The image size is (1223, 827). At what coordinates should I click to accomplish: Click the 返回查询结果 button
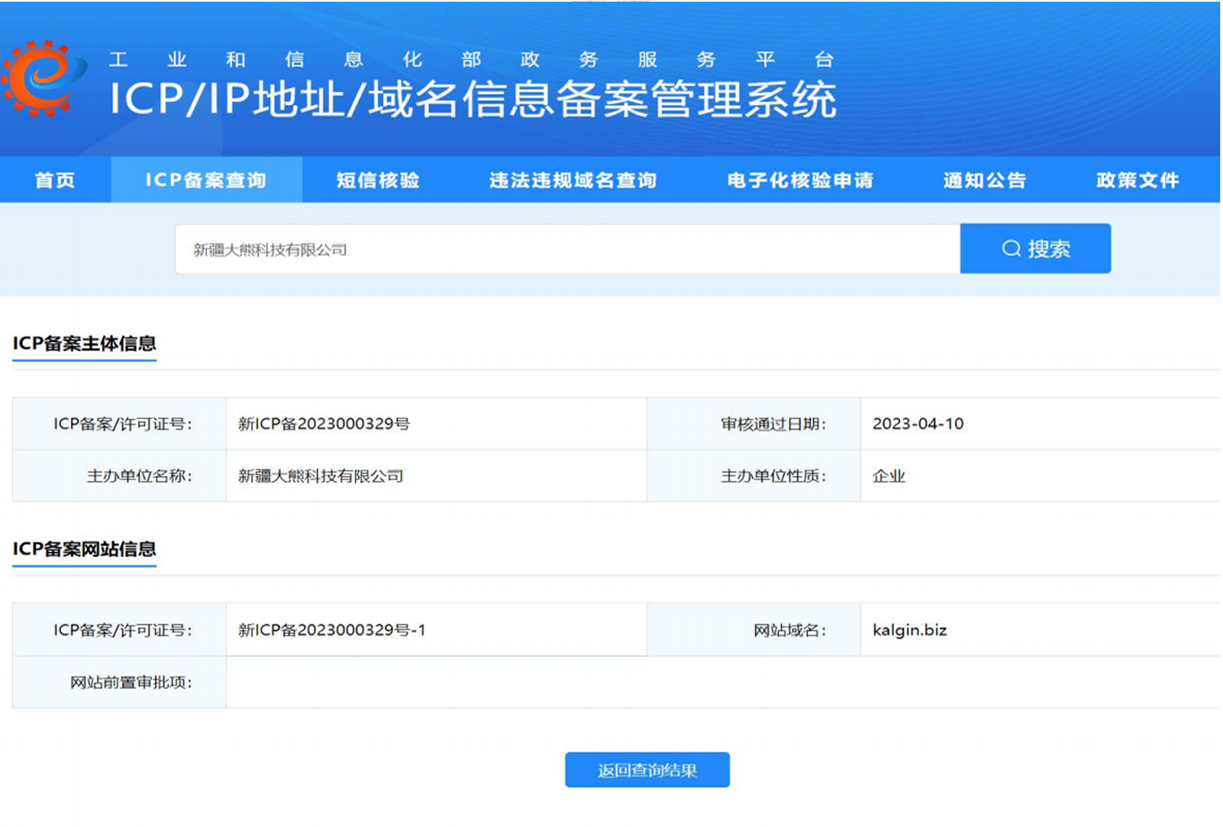coord(647,770)
